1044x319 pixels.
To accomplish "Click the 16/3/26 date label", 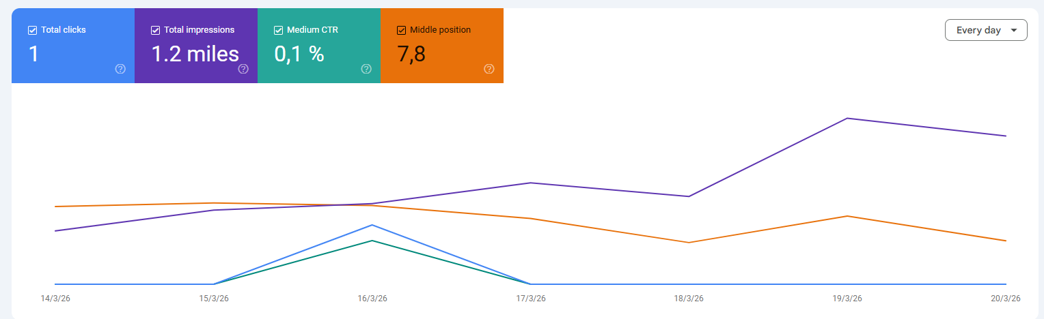I will click(372, 299).
